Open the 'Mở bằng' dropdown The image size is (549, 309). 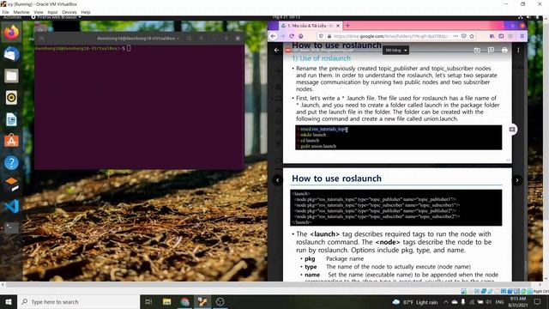(x=395, y=50)
